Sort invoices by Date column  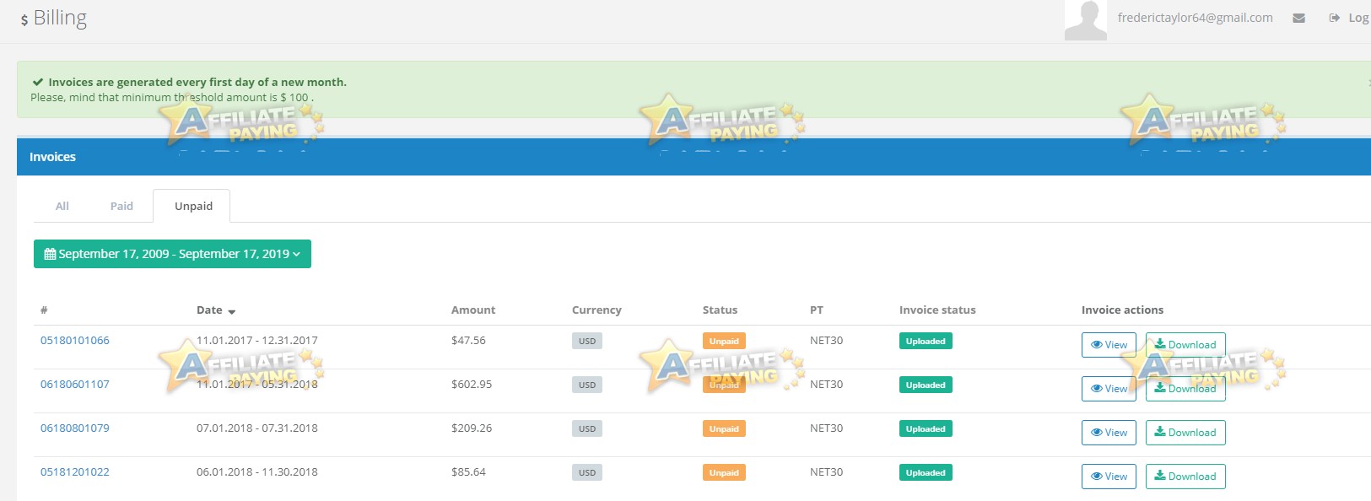point(216,310)
